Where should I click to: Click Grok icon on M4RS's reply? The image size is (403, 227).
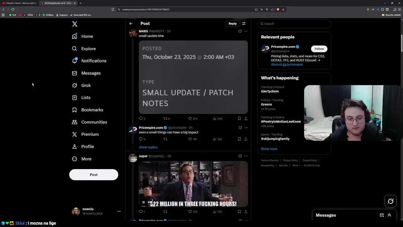coord(240,31)
